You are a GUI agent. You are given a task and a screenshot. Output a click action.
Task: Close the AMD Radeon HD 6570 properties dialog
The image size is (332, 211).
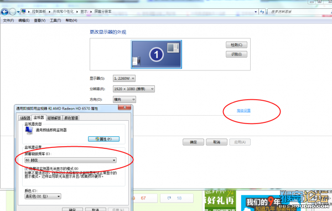coord(124,107)
